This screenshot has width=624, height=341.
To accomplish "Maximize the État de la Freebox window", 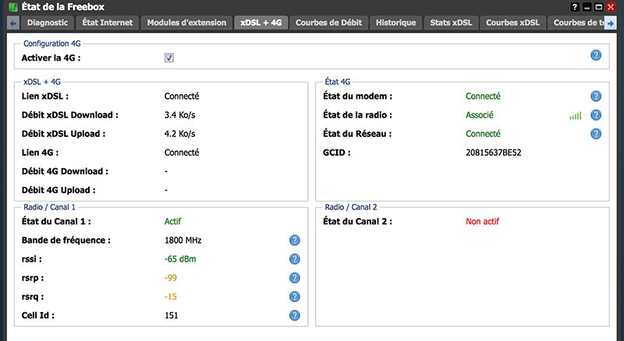I will [598, 7].
